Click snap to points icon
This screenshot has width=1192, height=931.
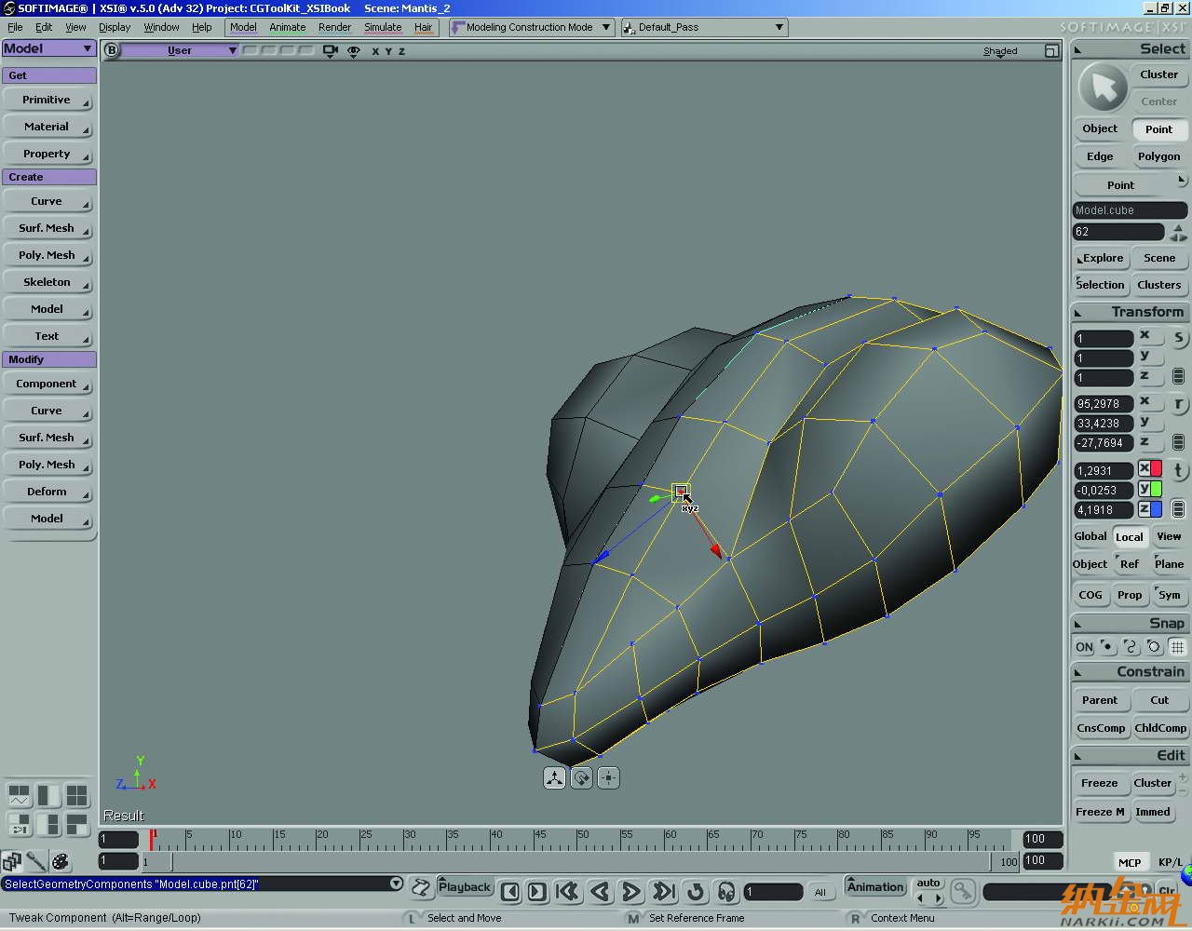[1107, 646]
